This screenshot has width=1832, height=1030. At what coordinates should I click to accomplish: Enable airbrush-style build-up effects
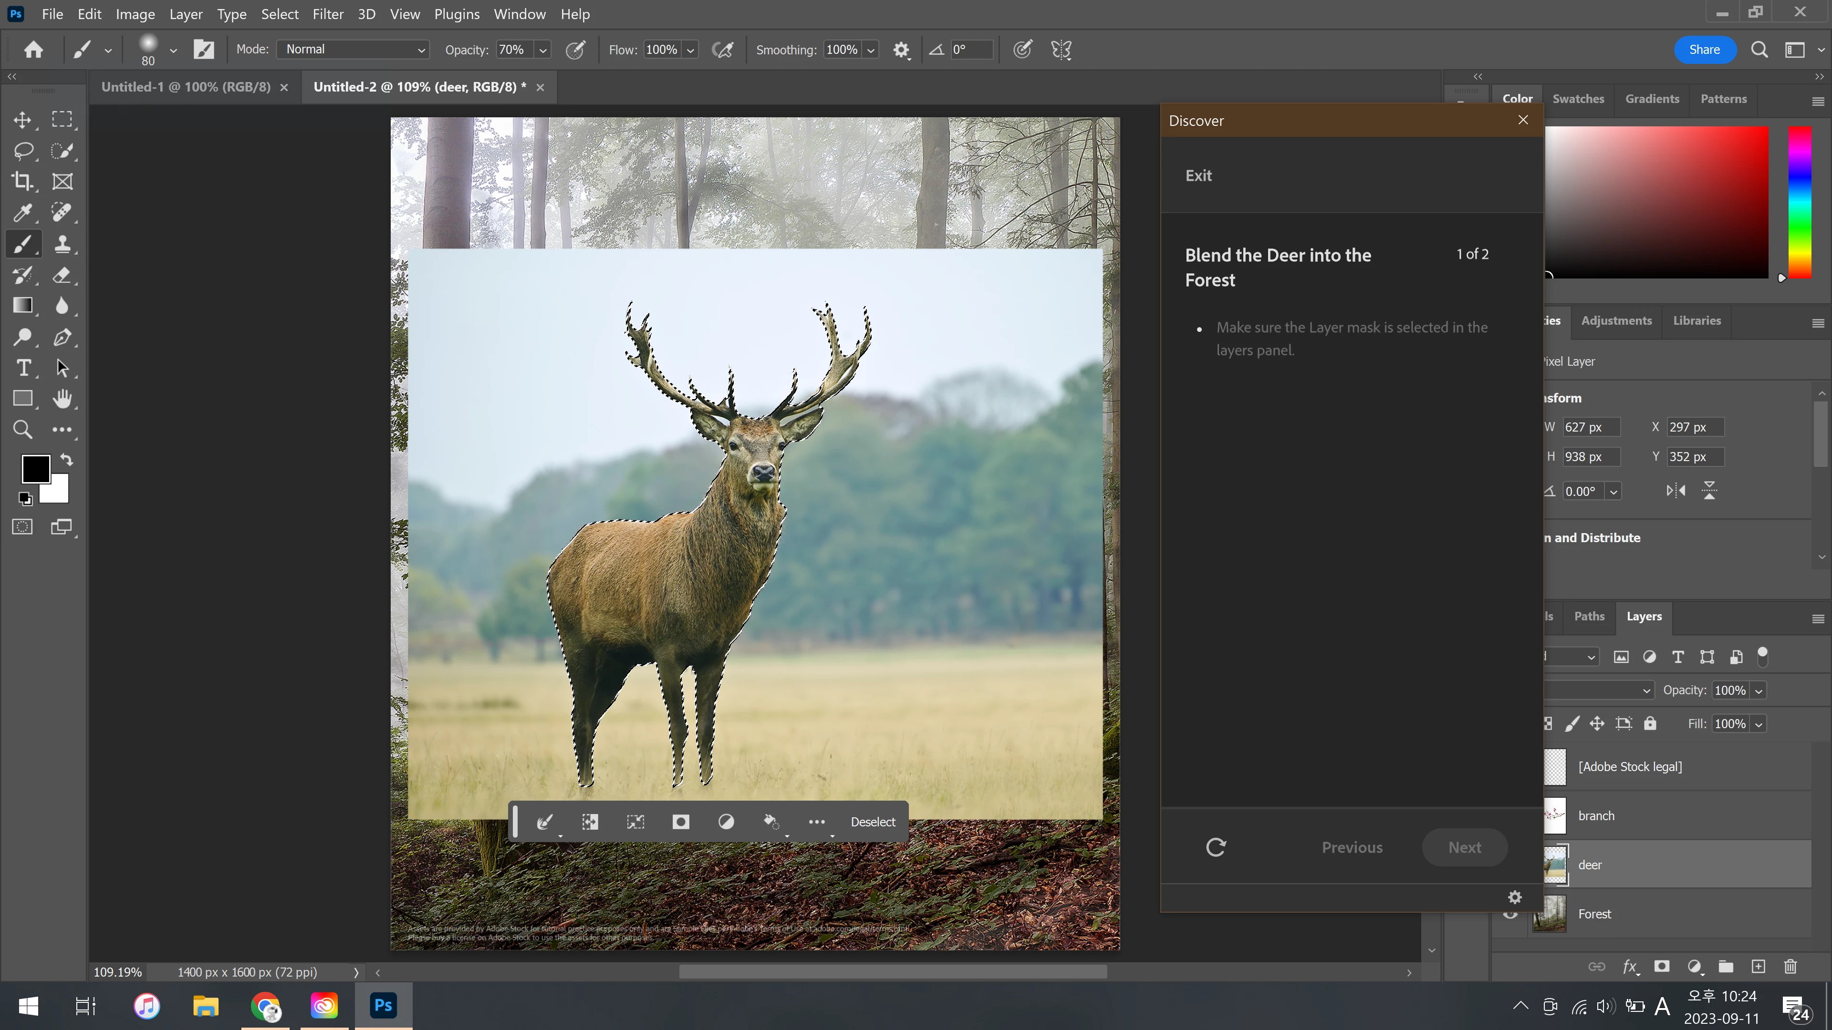723,50
